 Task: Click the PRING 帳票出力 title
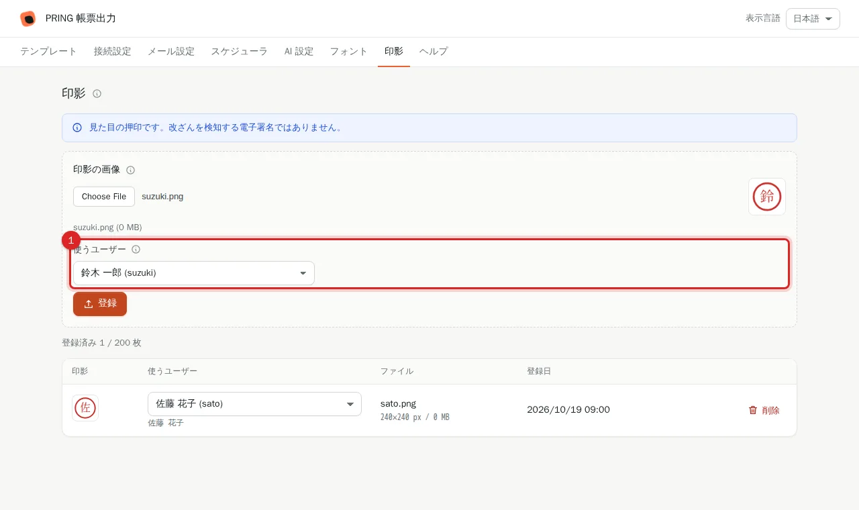[81, 19]
